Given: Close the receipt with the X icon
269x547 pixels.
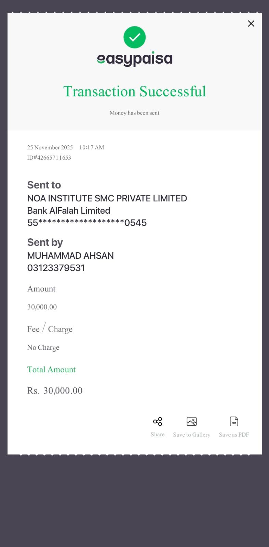Looking at the screenshot, I should click(251, 24).
